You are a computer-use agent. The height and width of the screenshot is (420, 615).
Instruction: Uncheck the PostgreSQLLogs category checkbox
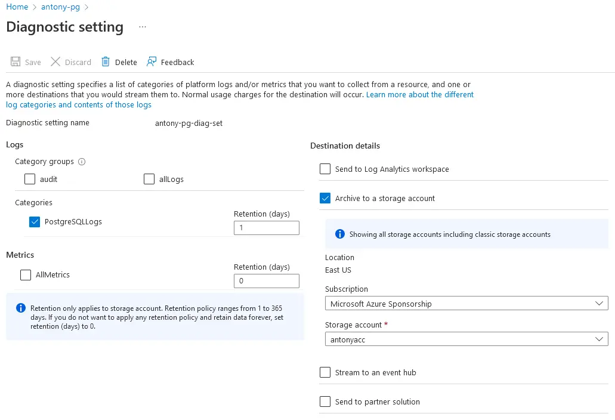tap(35, 222)
